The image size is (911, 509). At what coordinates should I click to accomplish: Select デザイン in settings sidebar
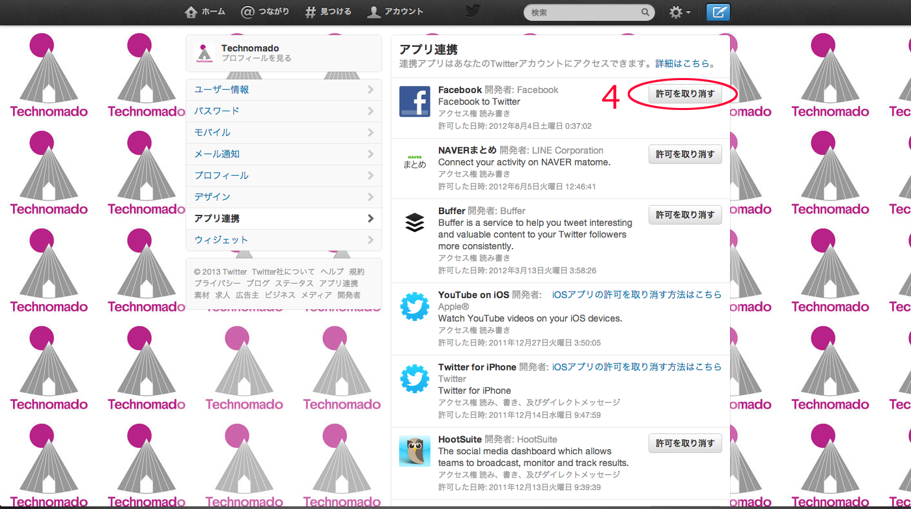click(284, 197)
